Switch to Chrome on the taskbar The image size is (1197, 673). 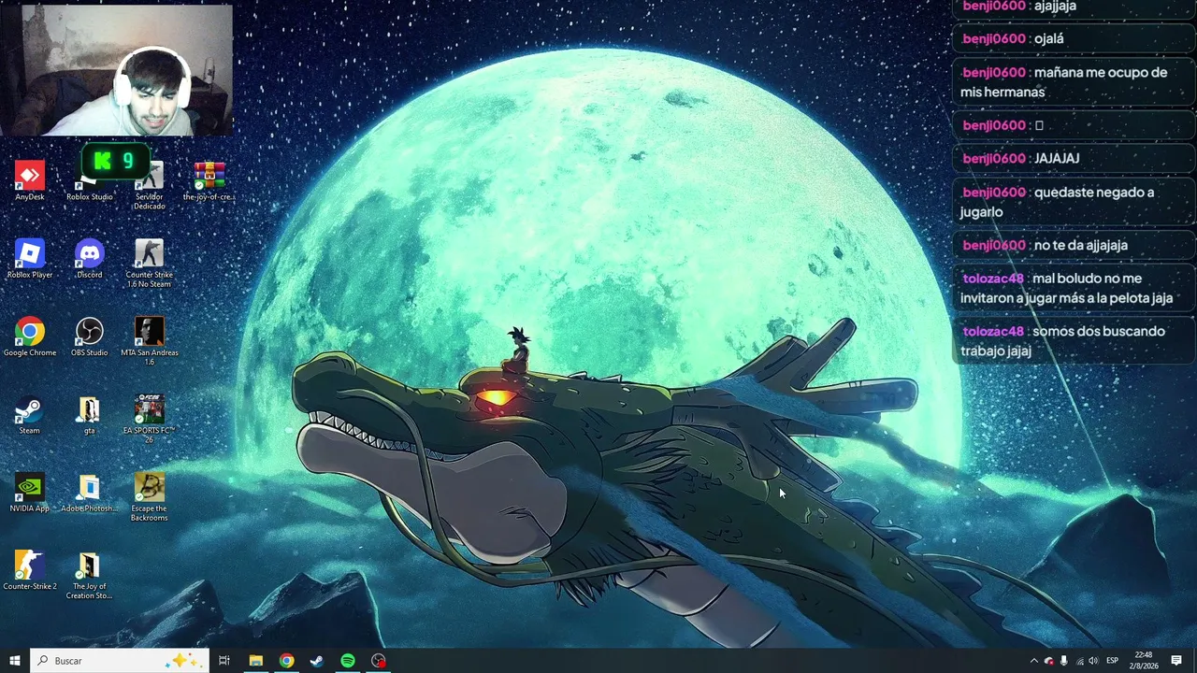point(286,661)
